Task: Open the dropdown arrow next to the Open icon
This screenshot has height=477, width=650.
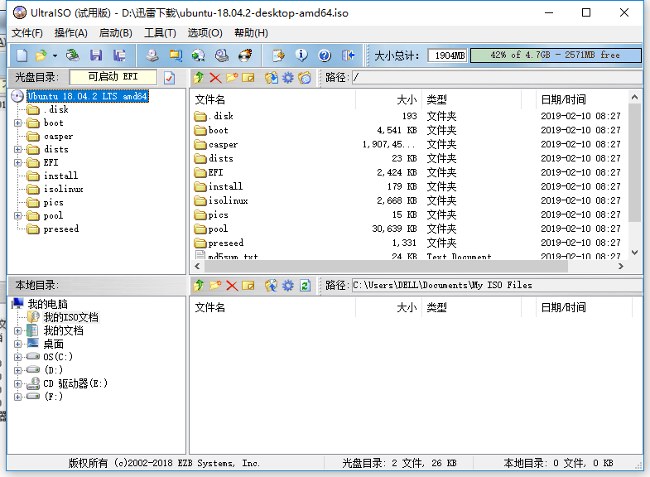Action: (x=55, y=55)
